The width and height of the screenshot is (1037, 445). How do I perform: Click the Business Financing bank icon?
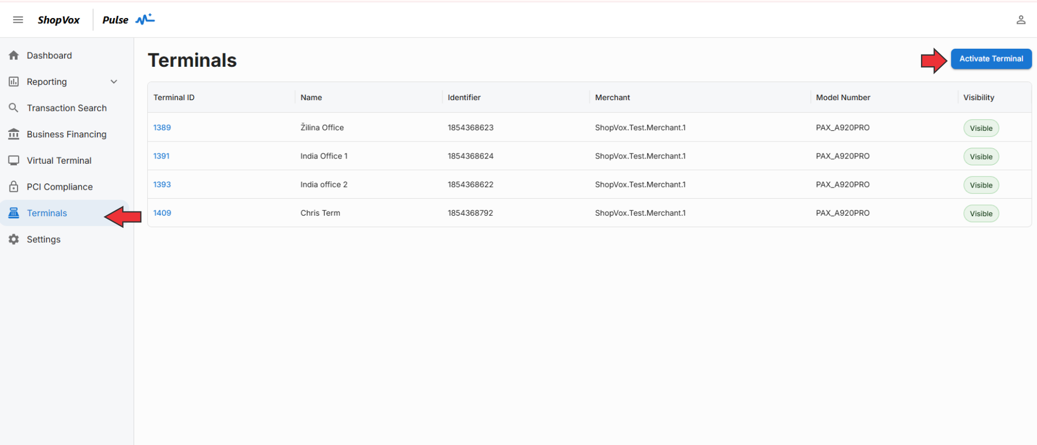coord(14,134)
